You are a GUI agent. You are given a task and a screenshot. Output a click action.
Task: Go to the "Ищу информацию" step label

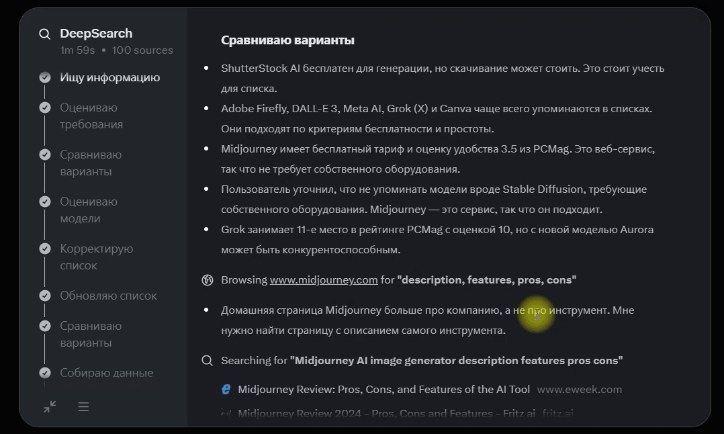[109, 77]
